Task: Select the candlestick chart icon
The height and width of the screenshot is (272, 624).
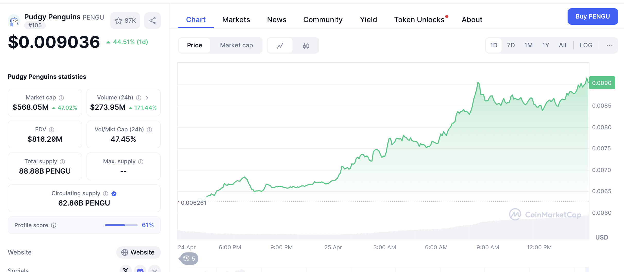Action: 306,46
